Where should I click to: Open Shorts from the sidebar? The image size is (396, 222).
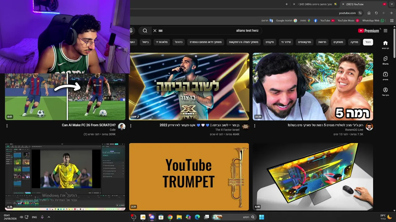(385, 60)
